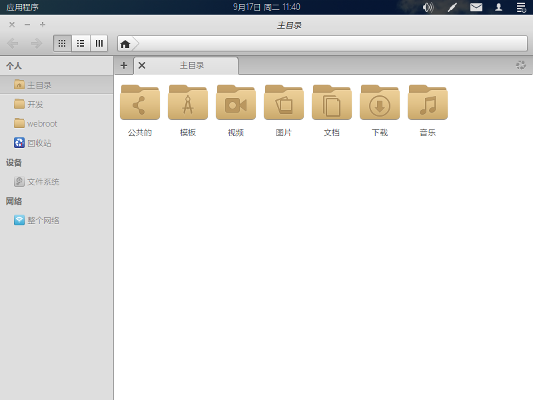The height and width of the screenshot is (400, 533).
Task: Open the 视频 videos folder
Action: (236, 104)
